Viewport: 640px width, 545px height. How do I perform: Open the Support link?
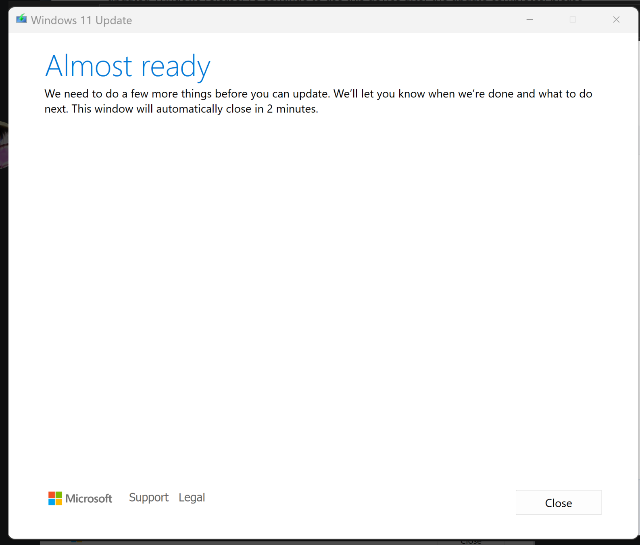tap(149, 498)
